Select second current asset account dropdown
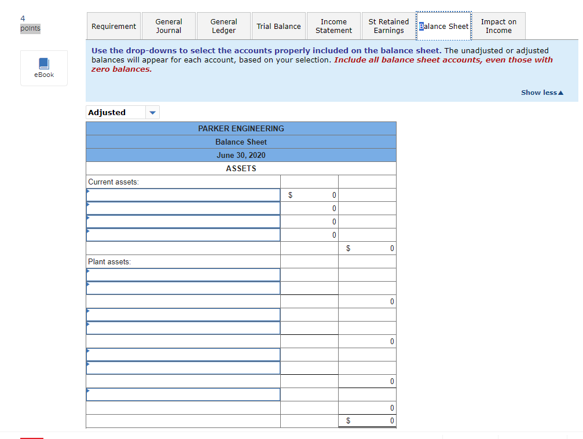The image size is (583, 439). point(184,208)
